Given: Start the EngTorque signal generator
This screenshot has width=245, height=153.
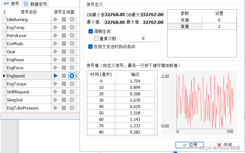Looking at the screenshot, I should point(56,84).
